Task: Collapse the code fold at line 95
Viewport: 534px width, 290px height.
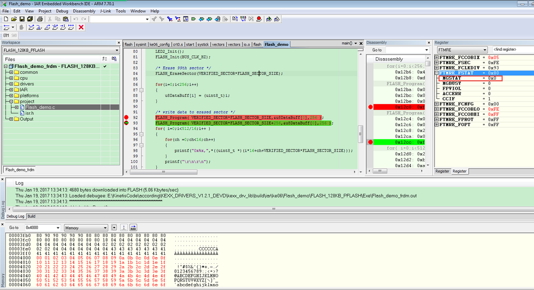Action: click(141, 134)
